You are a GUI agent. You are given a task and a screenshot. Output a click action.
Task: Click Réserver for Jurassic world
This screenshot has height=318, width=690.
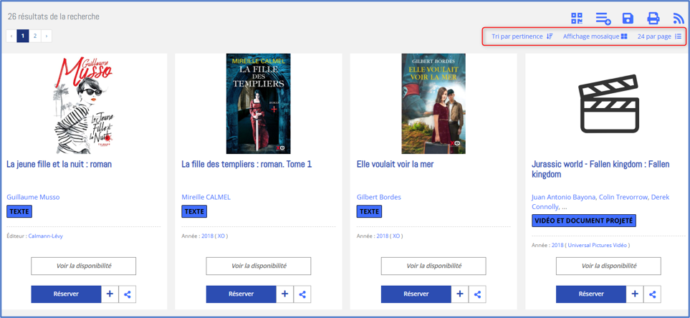click(591, 294)
